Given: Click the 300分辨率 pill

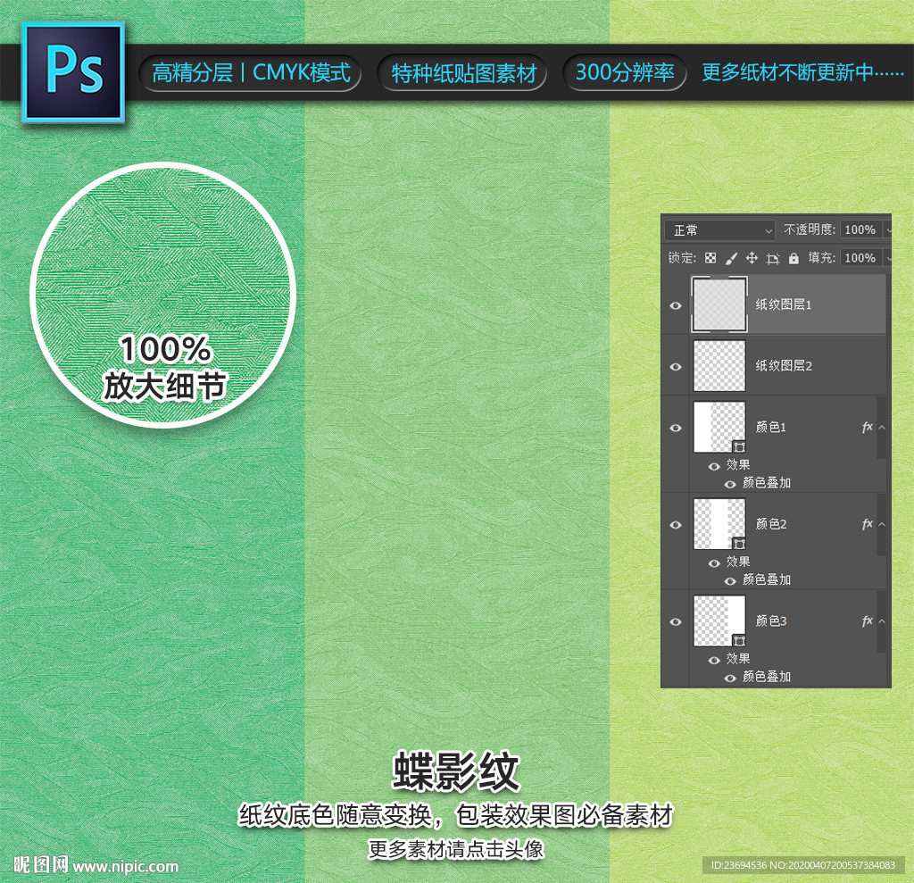Looking at the screenshot, I should tap(625, 73).
